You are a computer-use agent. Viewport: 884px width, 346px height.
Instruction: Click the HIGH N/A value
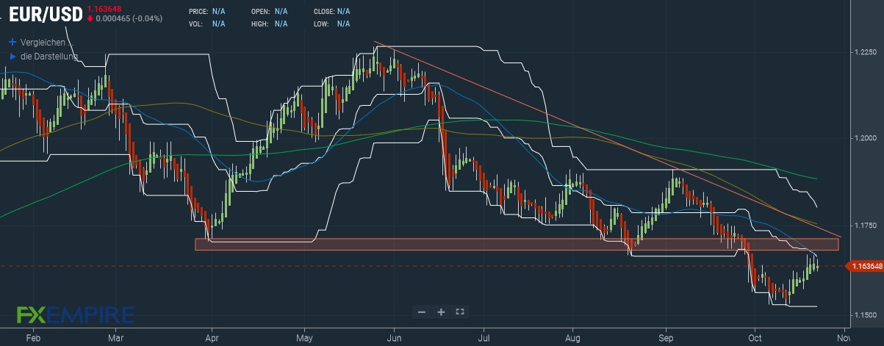[x=281, y=24]
